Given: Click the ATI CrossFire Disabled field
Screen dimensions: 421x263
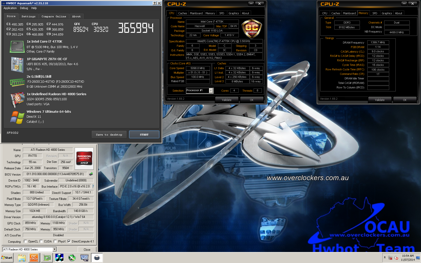Looking at the screenshot, I should (x=58, y=235).
